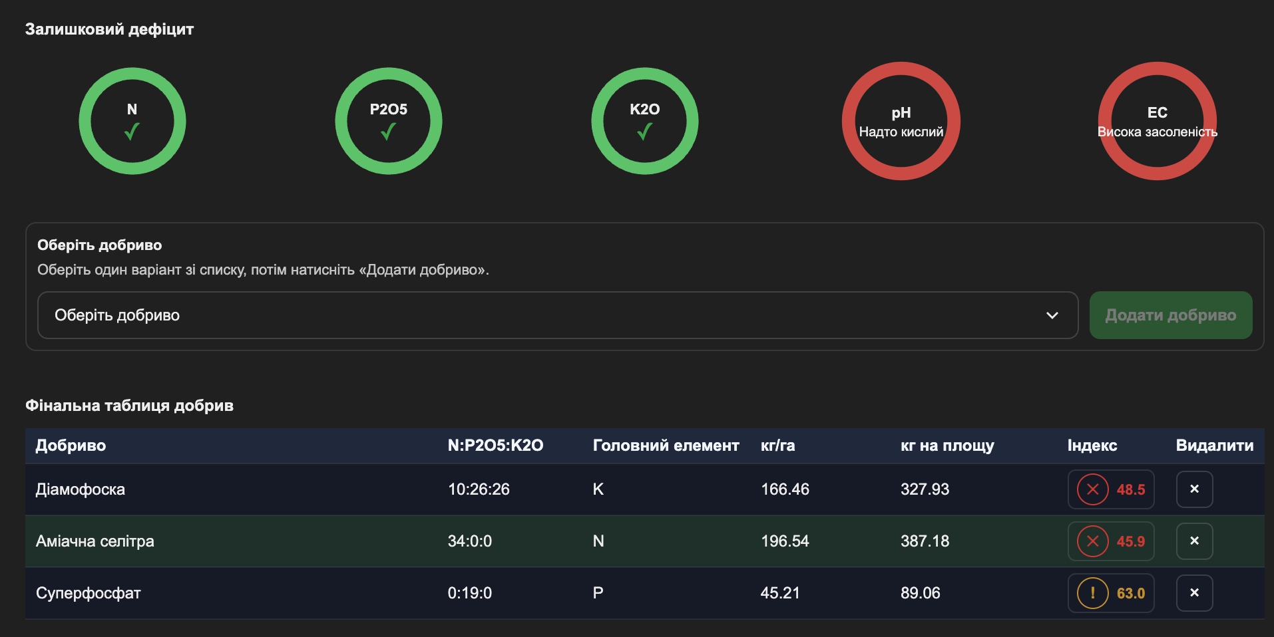This screenshot has width=1274, height=637.
Task: Click the 63.0 warning index badge
Action: tap(1111, 593)
